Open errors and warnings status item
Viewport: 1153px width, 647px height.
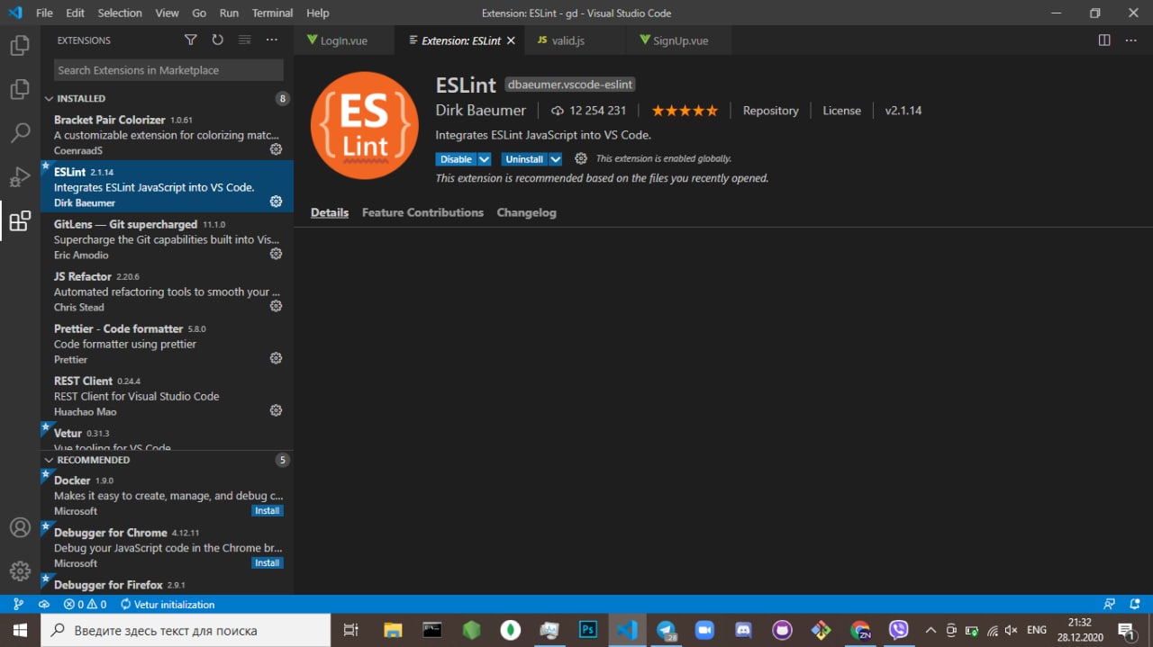(x=85, y=605)
